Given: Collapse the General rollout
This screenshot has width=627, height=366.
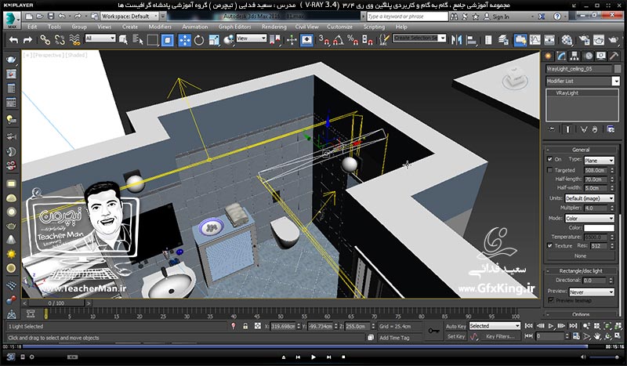Looking at the screenshot, I should coord(581,150).
